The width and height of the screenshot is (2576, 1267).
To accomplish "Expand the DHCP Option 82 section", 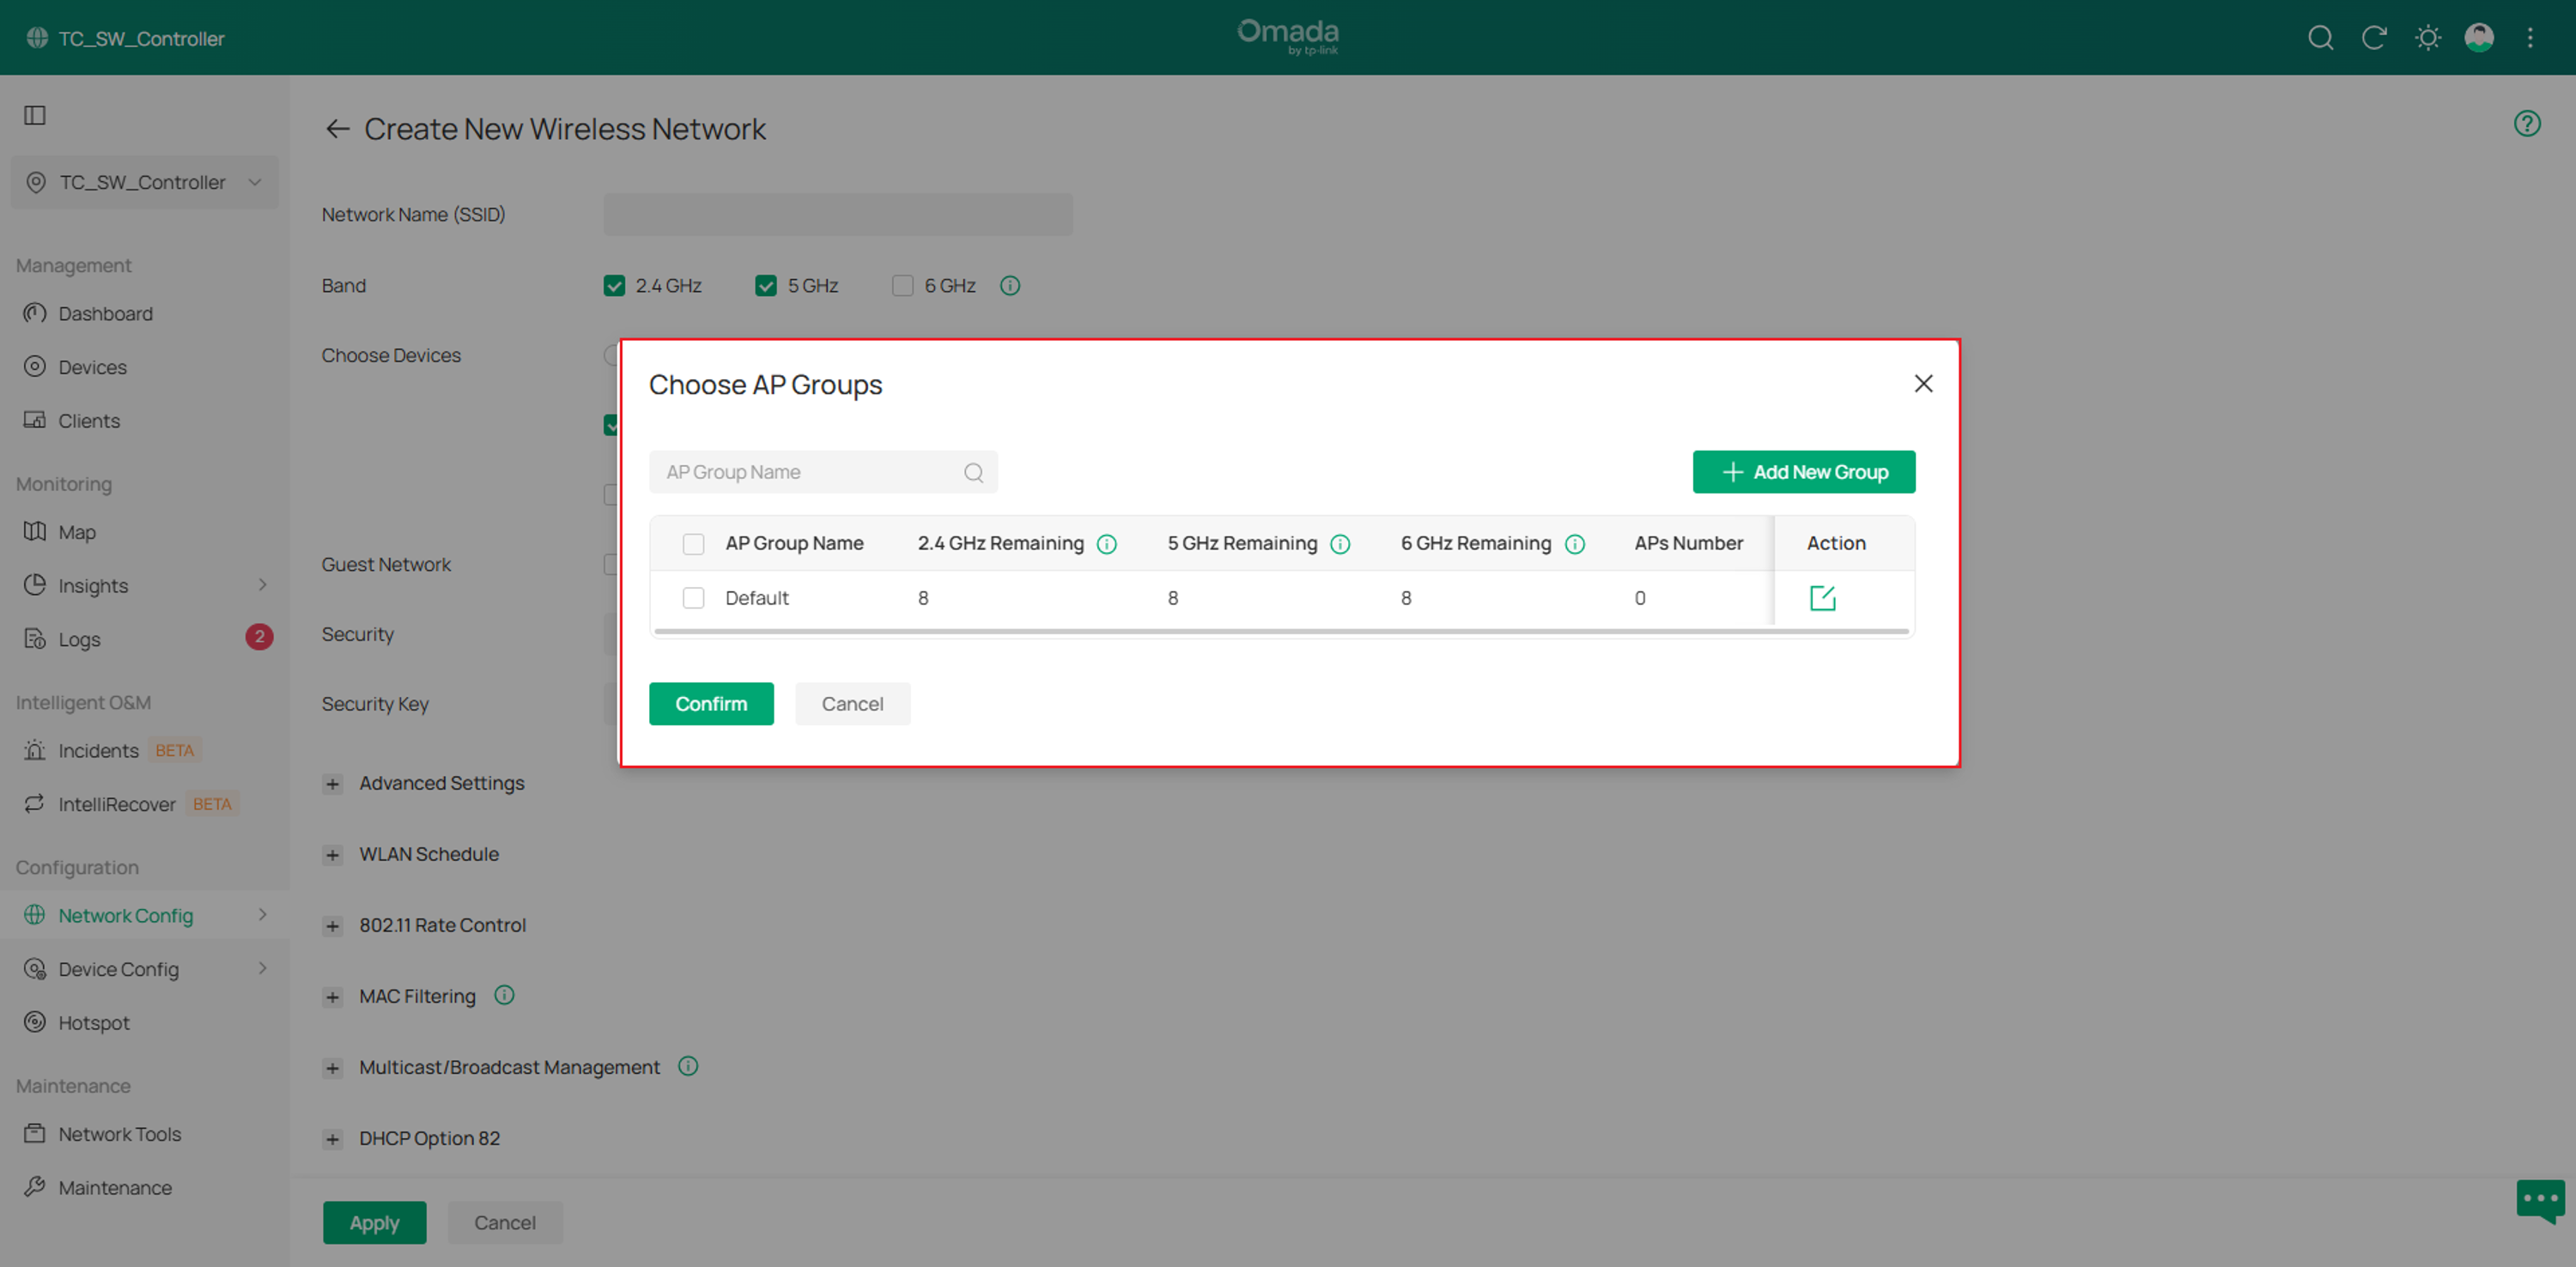I will (333, 1139).
